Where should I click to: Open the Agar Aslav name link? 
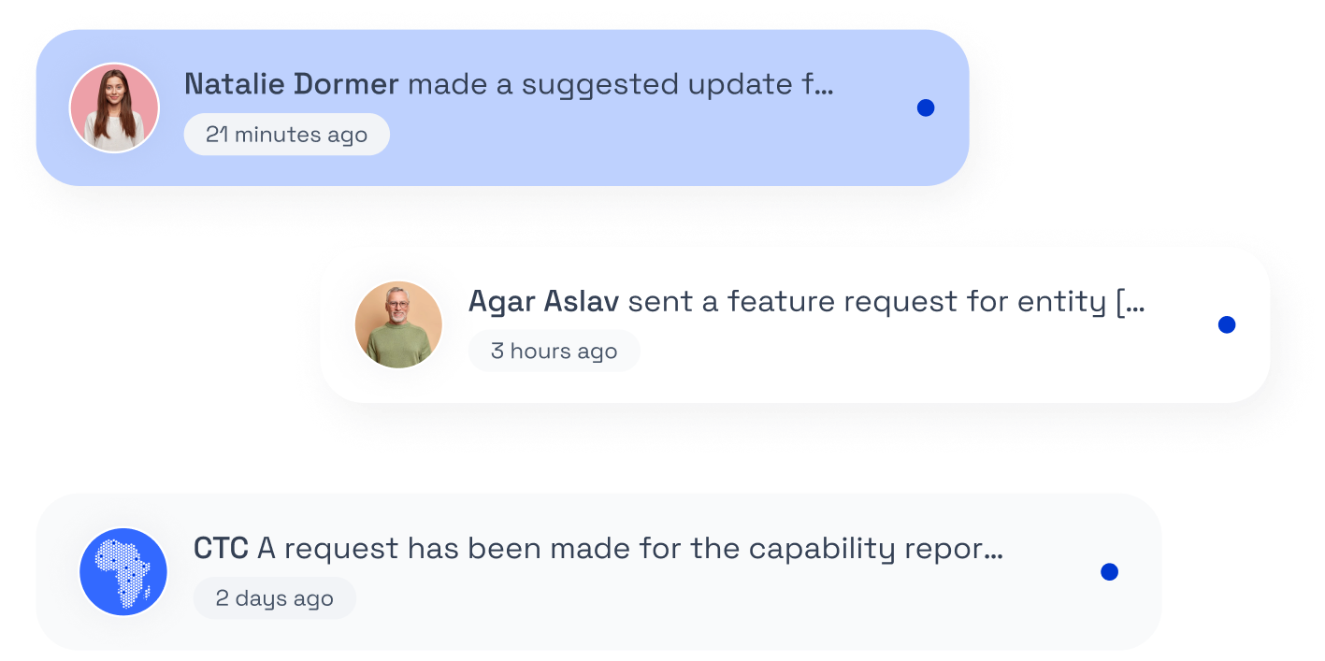click(543, 301)
